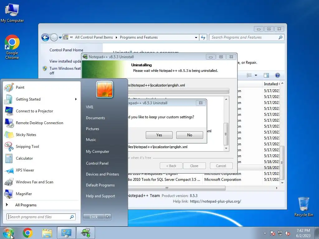Expand Getting Started submenu arrow
This screenshot has width=319, height=239.
(x=76, y=99)
